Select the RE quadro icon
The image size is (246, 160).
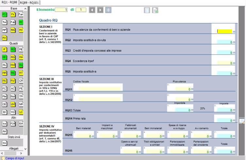[21, 49]
